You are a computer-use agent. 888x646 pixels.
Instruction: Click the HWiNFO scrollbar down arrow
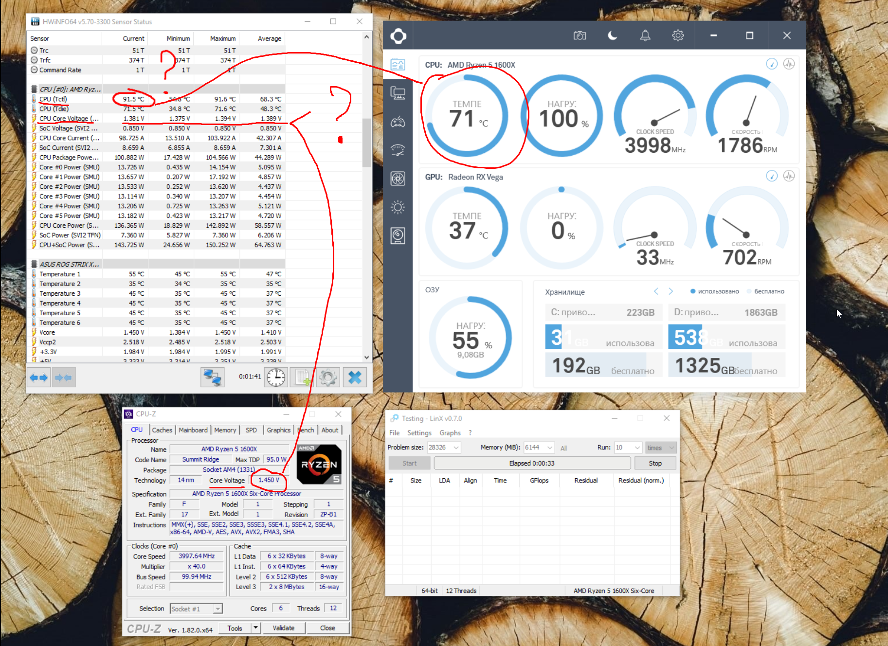point(367,358)
